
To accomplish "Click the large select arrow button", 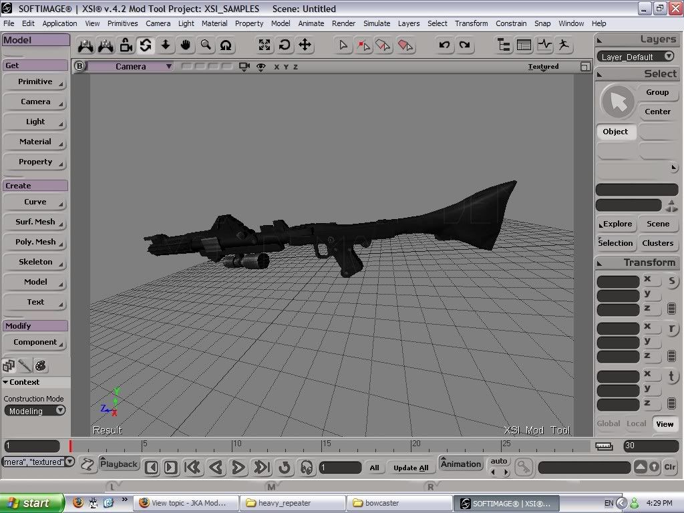I will pos(618,102).
